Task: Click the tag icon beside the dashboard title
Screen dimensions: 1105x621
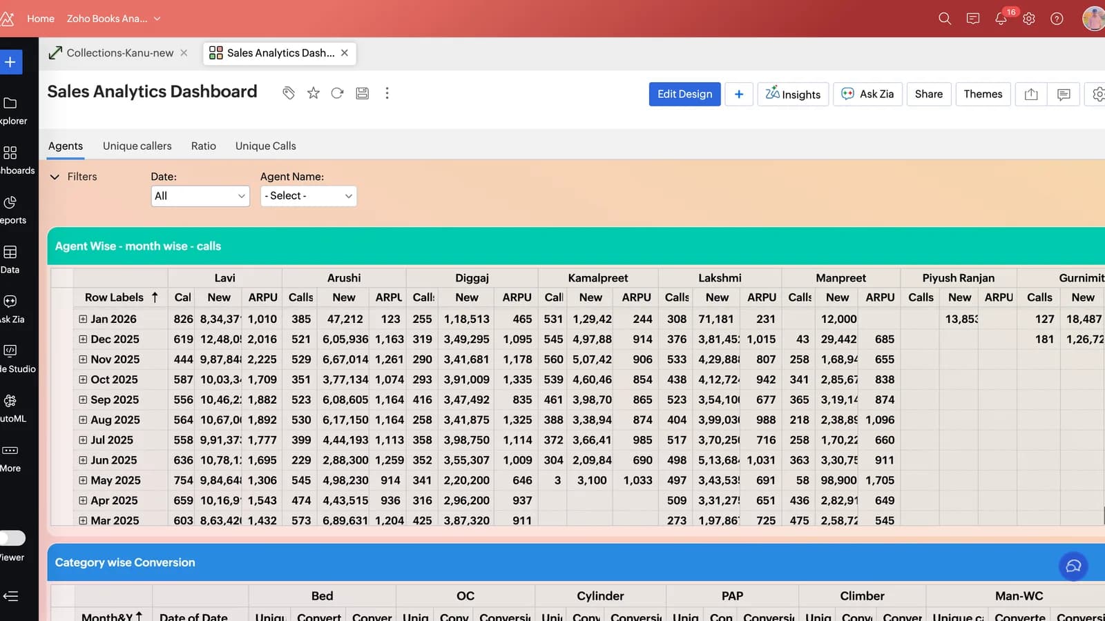Action: [289, 93]
